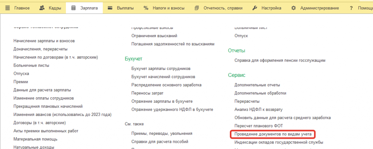Image resolution: width=373 pixels, height=149 pixels.
Task: Click the people icon of Кадры
Action: pos(42,8)
